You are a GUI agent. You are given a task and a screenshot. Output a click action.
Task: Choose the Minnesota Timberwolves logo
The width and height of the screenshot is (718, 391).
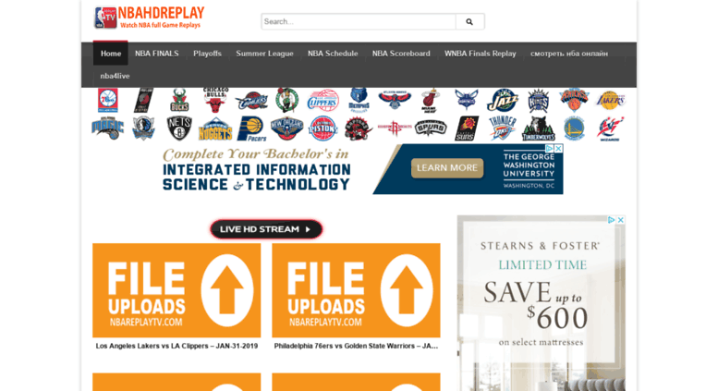538,128
